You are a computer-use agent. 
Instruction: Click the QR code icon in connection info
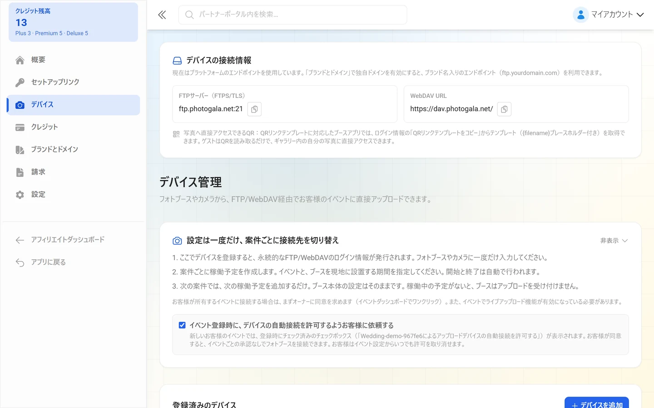click(176, 134)
